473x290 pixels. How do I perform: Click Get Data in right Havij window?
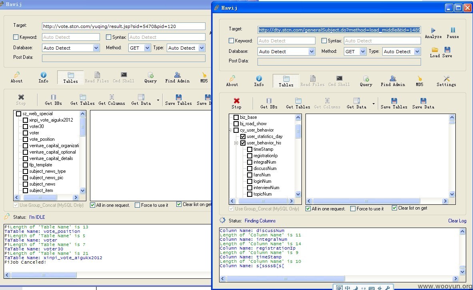coord(356,103)
